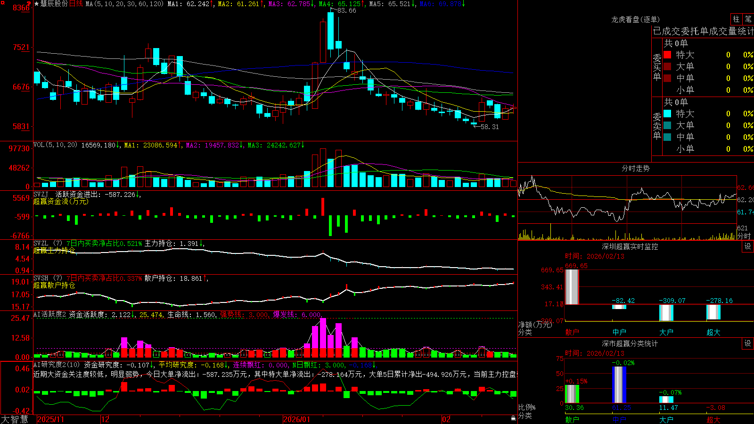Click the 委买单 特大 row label
This screenshot has width=754, height=424.
(685, 55)
